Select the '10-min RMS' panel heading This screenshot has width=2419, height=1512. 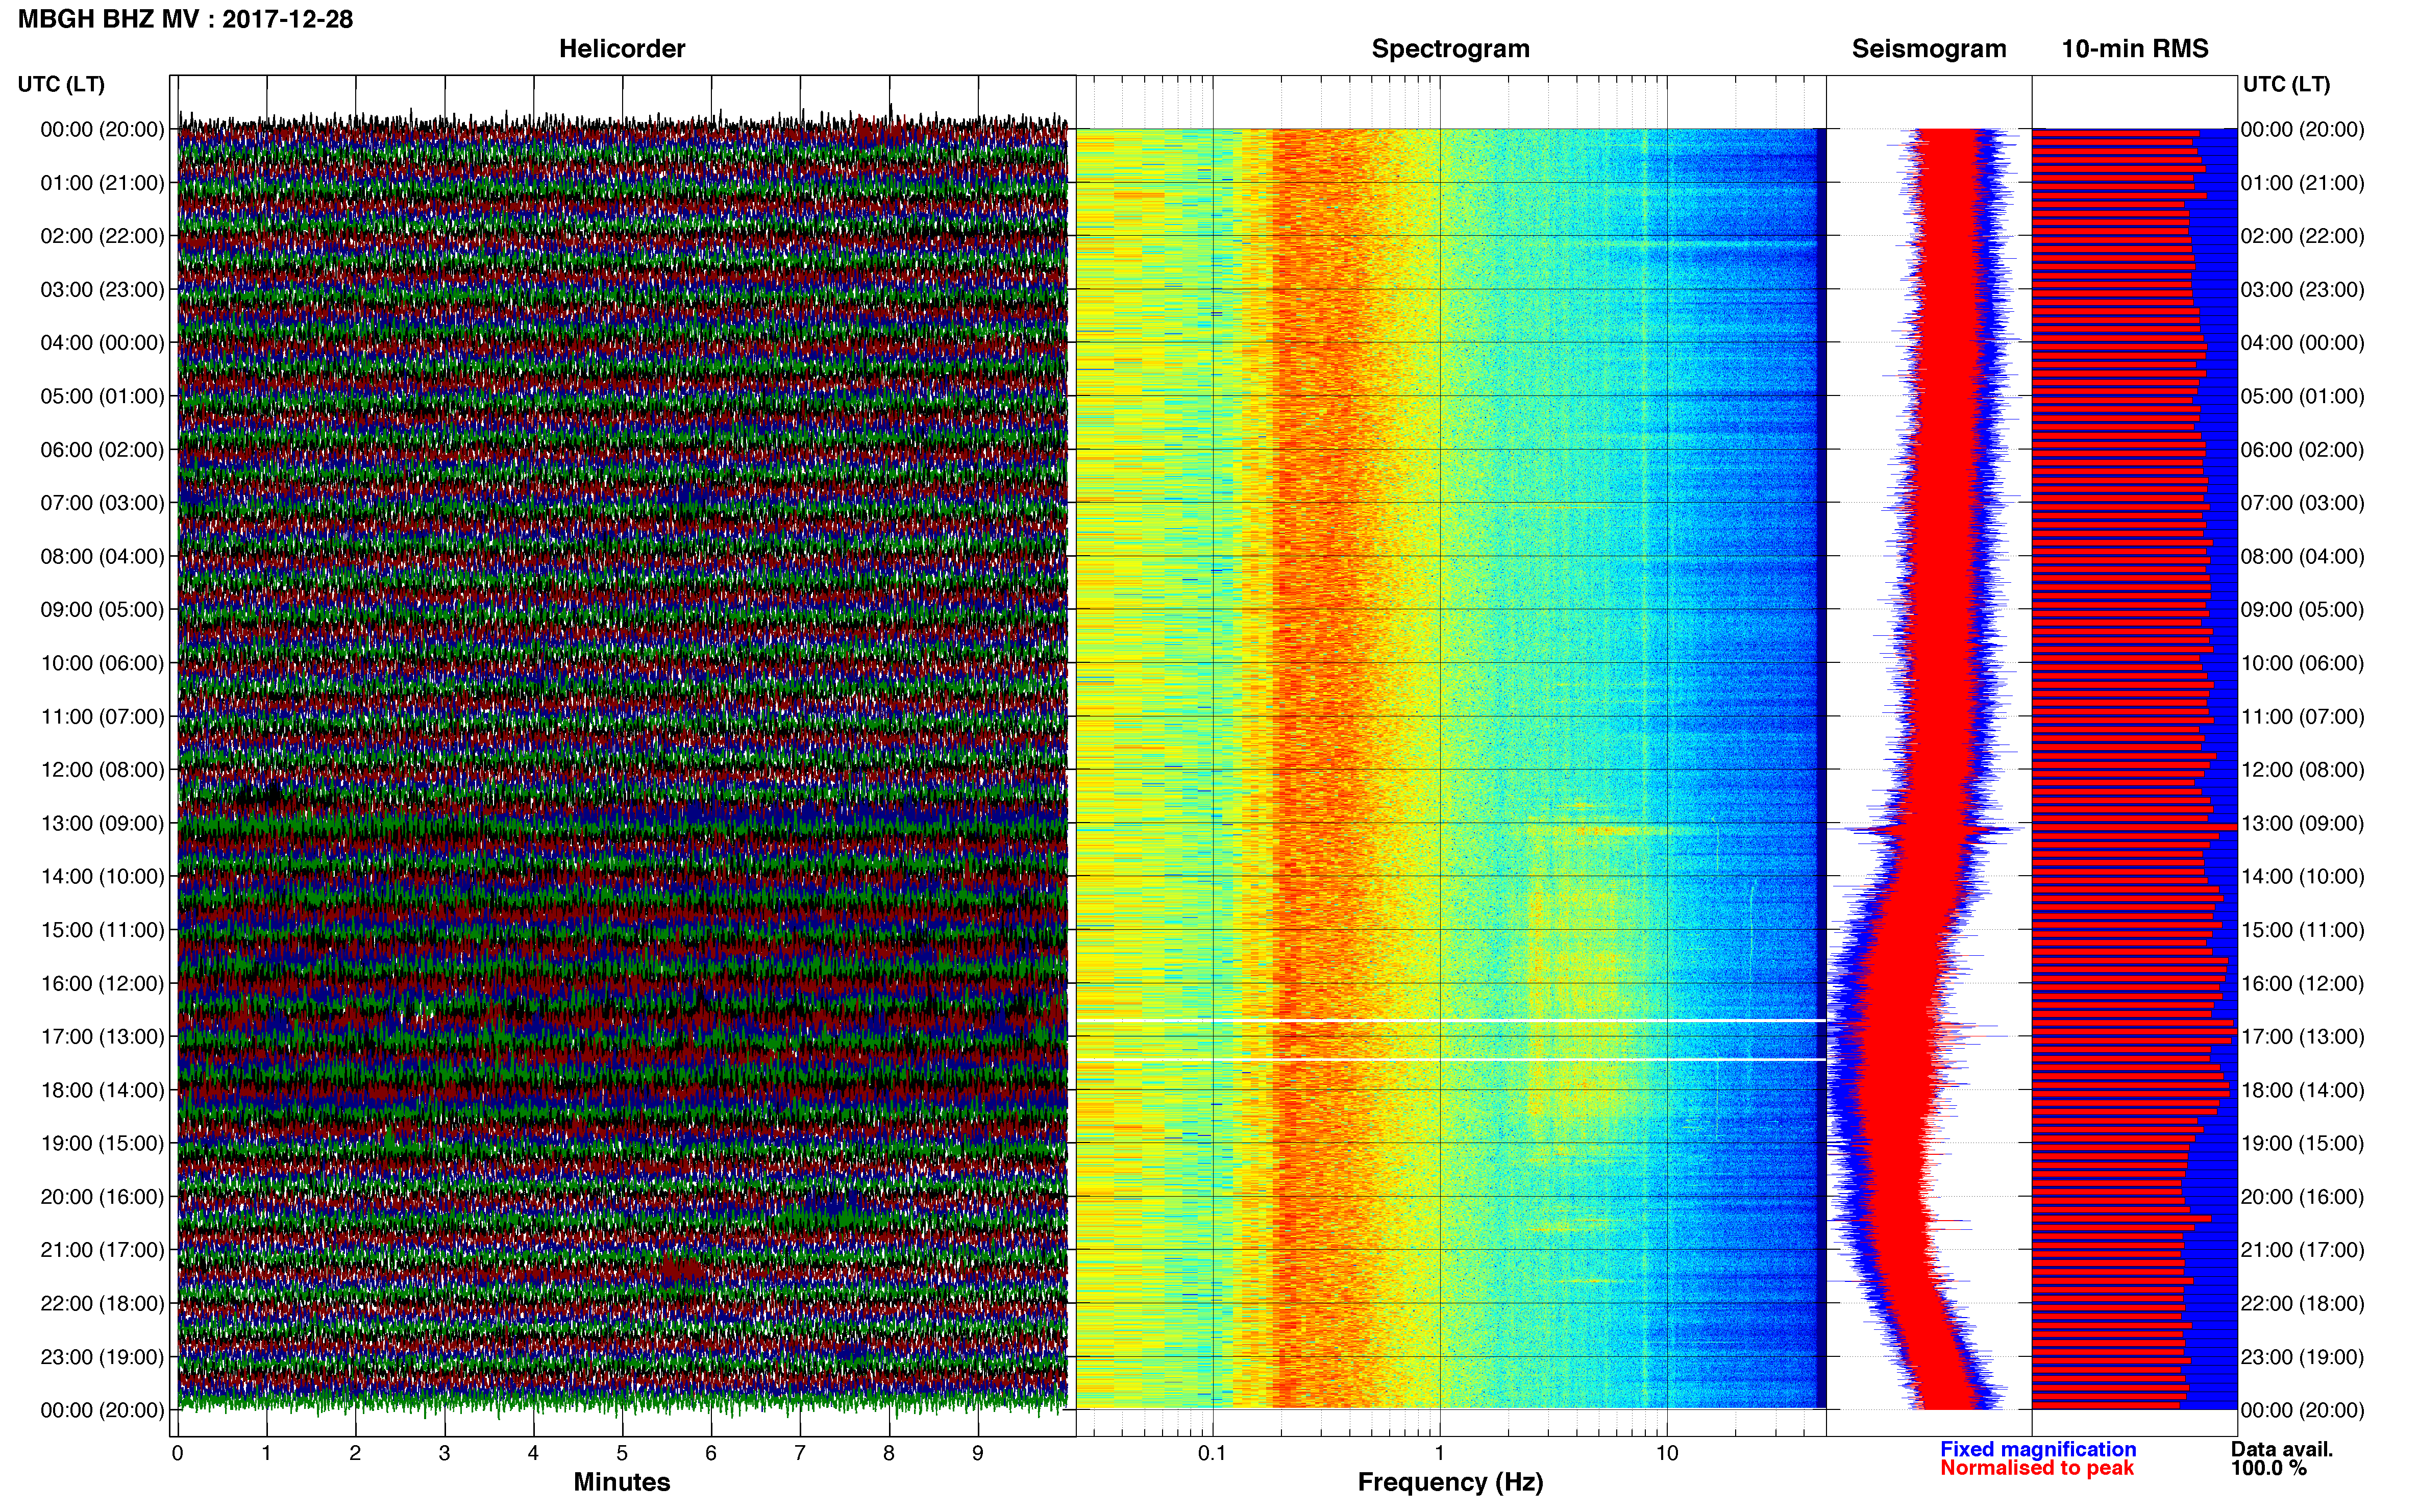[2135, 49]
